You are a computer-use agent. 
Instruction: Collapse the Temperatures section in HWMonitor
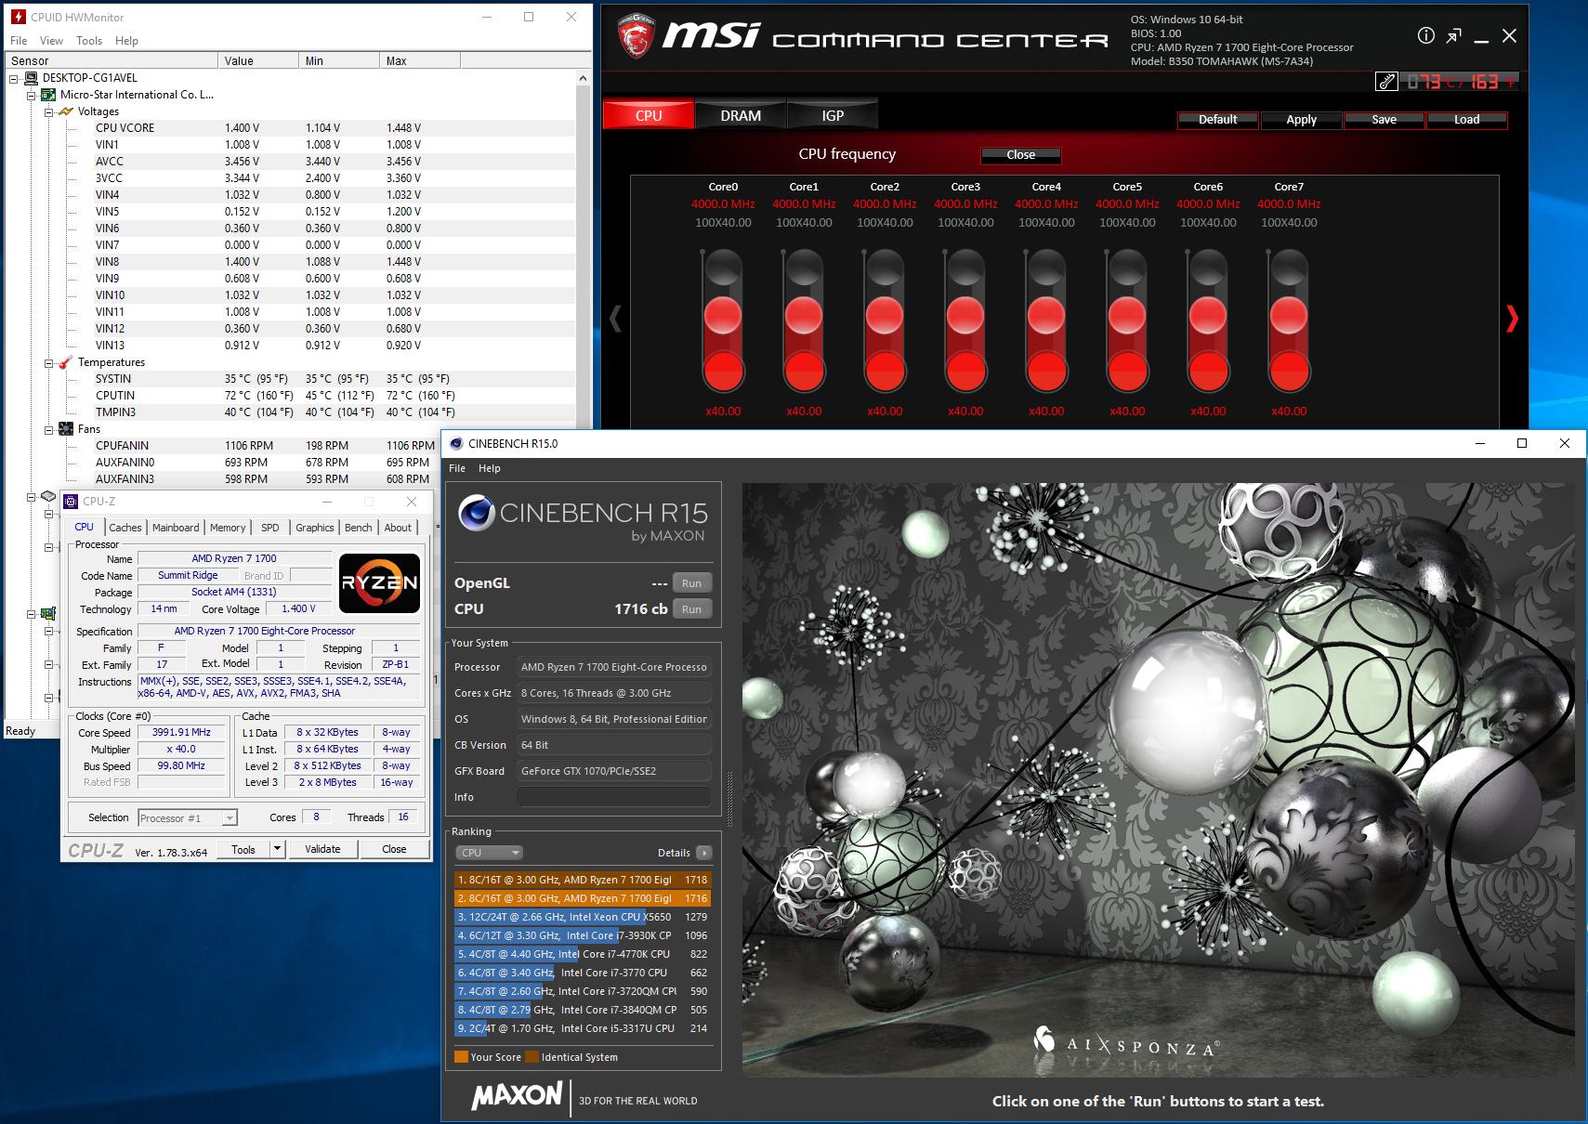48,362
